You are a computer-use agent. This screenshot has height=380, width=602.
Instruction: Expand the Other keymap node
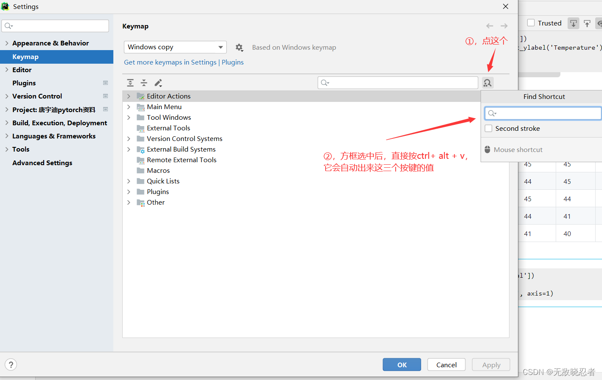pos(129,203)
